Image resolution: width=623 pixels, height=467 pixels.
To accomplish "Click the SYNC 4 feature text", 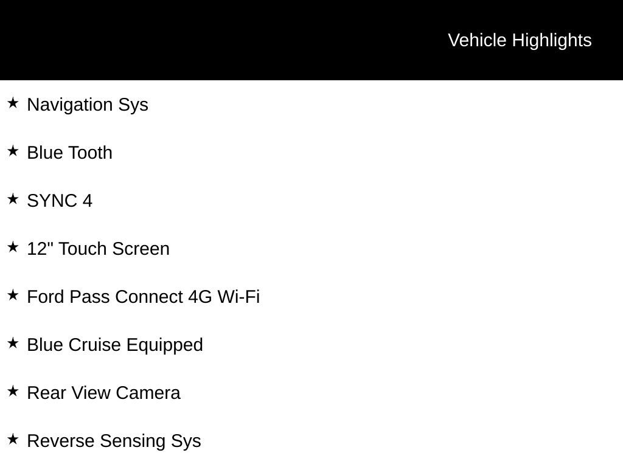I will point(60,201).
